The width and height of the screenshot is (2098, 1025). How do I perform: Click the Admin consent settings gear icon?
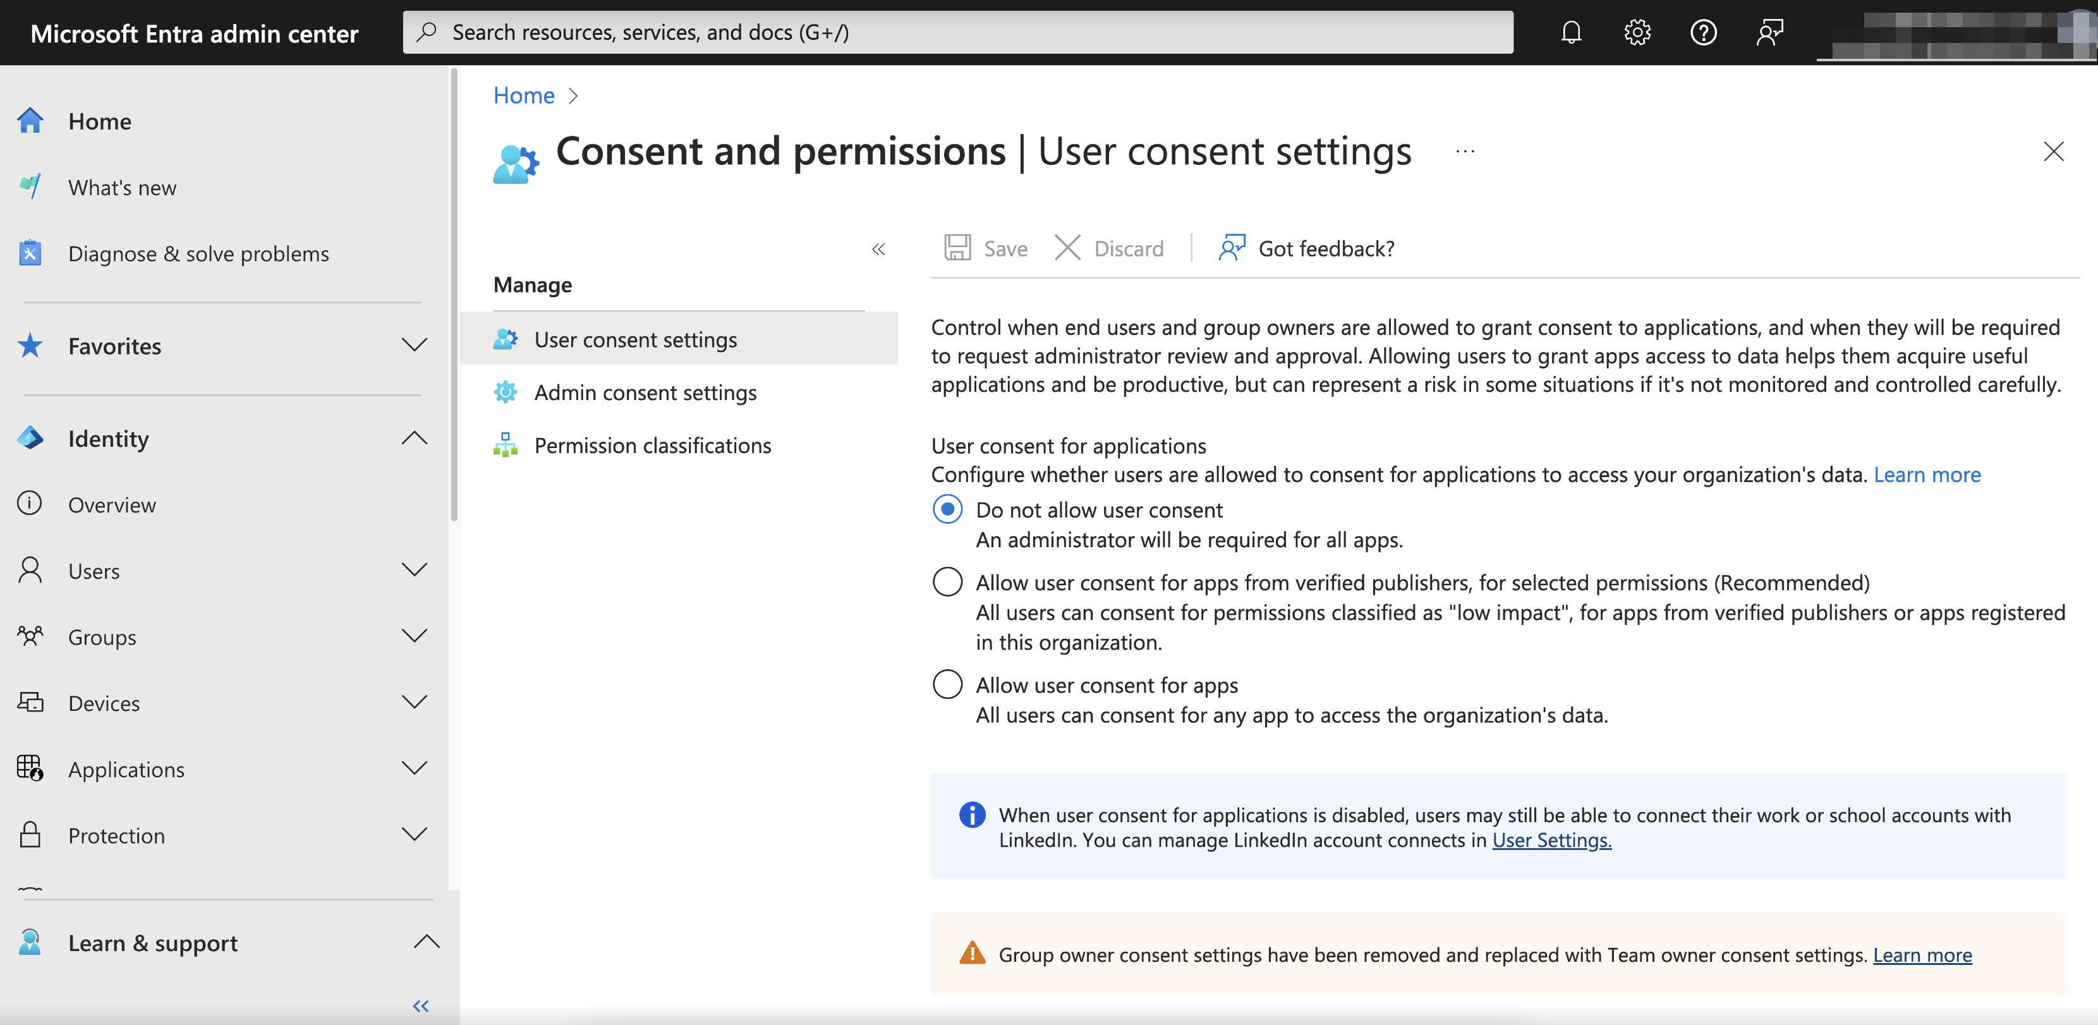506,392
